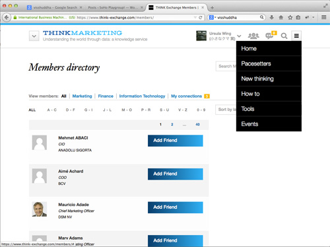Click the Search Members input field

(226, 66)
